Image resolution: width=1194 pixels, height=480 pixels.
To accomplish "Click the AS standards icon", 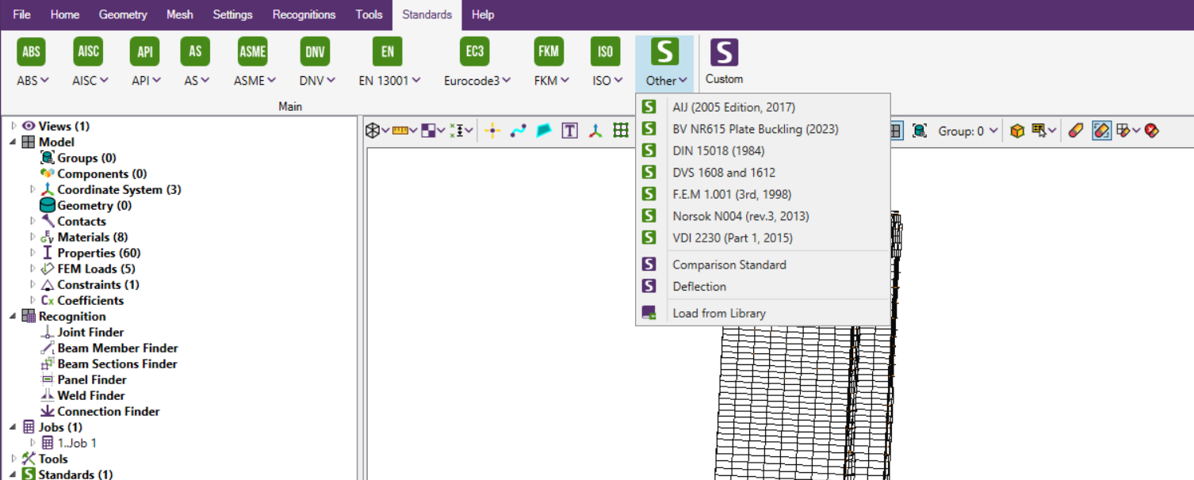I will (195, 51).
